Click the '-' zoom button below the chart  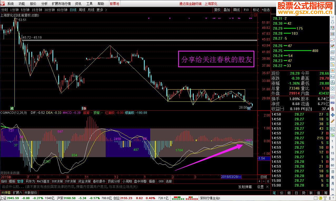pyautogui.click(x=264, y=181)
